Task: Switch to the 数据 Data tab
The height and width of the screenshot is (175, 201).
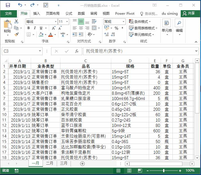Action: coord(81,14)
